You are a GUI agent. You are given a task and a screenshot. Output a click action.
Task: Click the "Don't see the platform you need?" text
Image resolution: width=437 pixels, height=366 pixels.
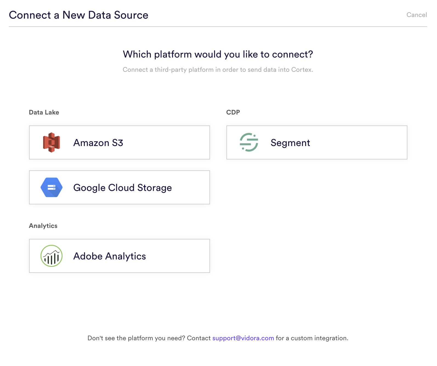(137, 338)
